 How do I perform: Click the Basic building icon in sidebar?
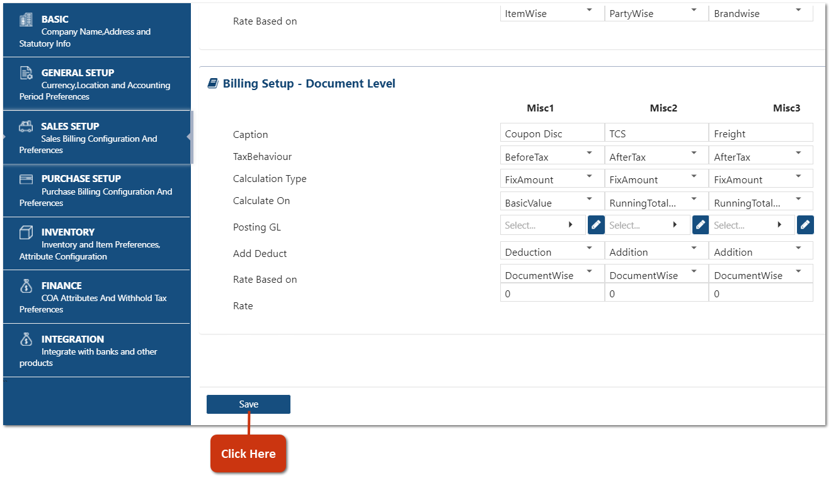point(26,20)
